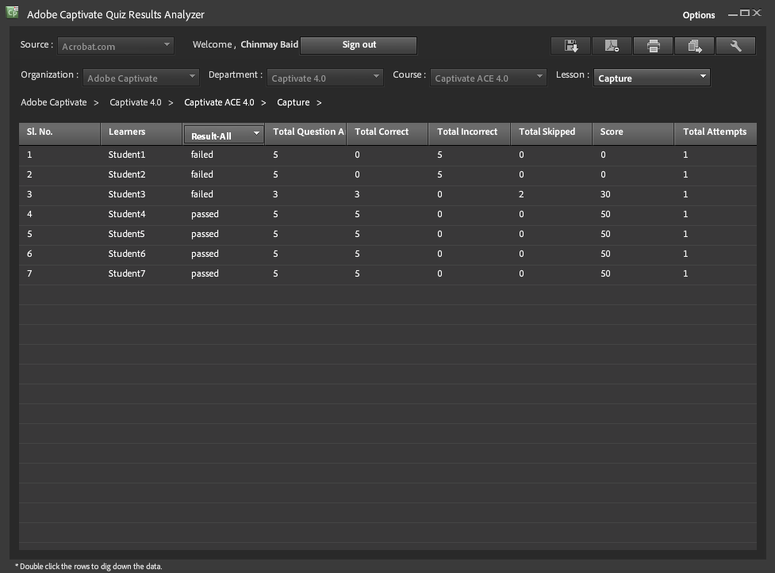Go to Captivate ACE 4.0 breadcrumb
775x573 pixels.
[x=219, y=103]
